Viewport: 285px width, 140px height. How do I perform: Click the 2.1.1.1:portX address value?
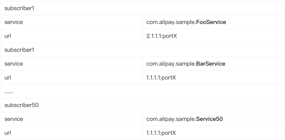161,36
